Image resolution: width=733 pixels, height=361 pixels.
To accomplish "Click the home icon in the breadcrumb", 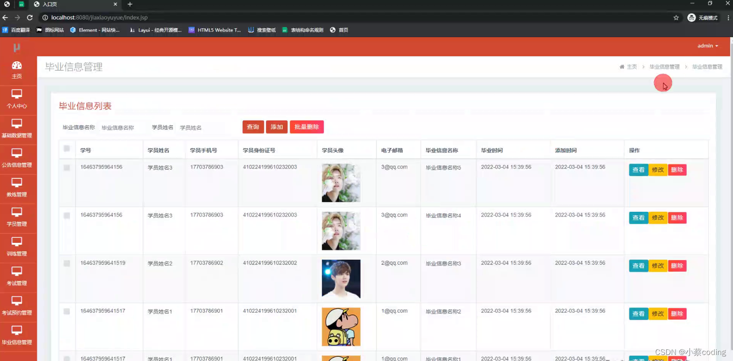I will point(622,67).
